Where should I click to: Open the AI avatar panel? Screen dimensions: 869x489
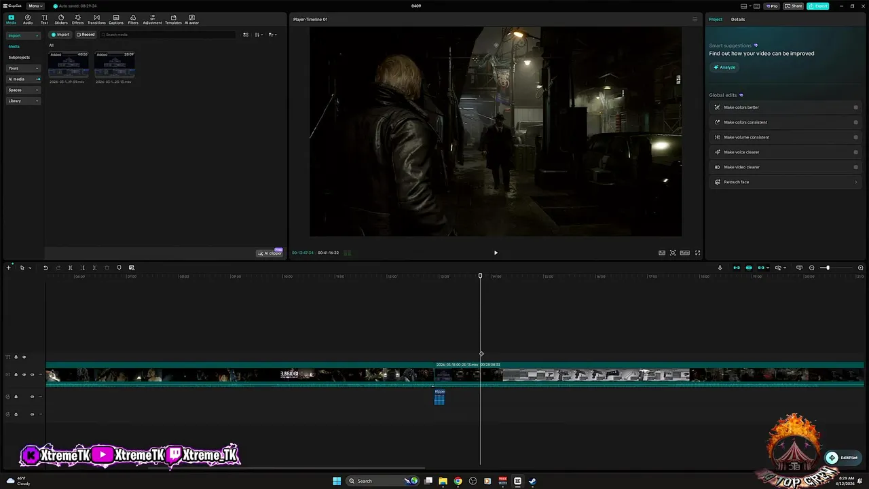[x=192, y=19]
